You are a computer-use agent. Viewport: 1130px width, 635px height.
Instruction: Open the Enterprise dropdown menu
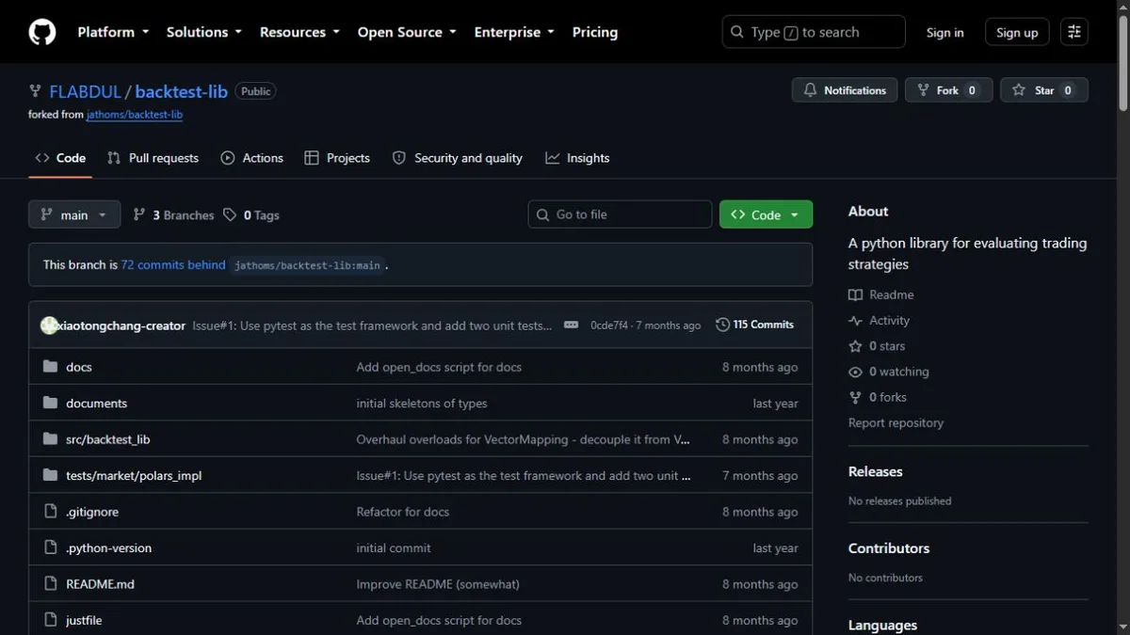pyautogui.click(x=514, y=32)
